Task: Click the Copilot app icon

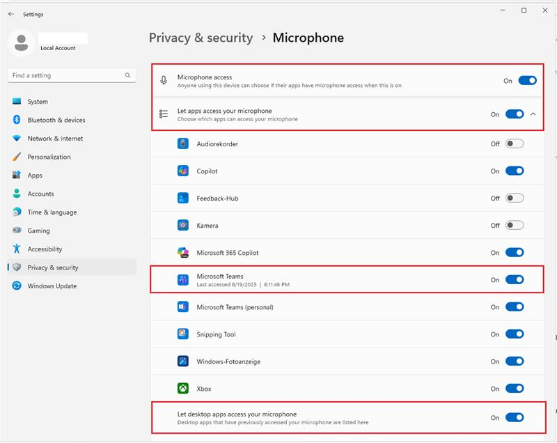Action: [183, 171]
